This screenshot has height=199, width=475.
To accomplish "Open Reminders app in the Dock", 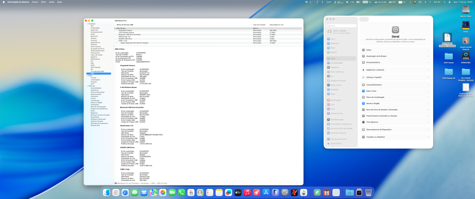I will pyautogui.click(x=209, y=192).
